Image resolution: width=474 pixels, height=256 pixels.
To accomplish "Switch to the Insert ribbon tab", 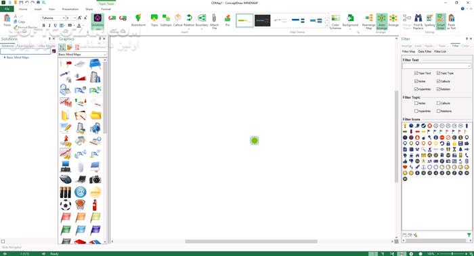I will coord(38,9).
